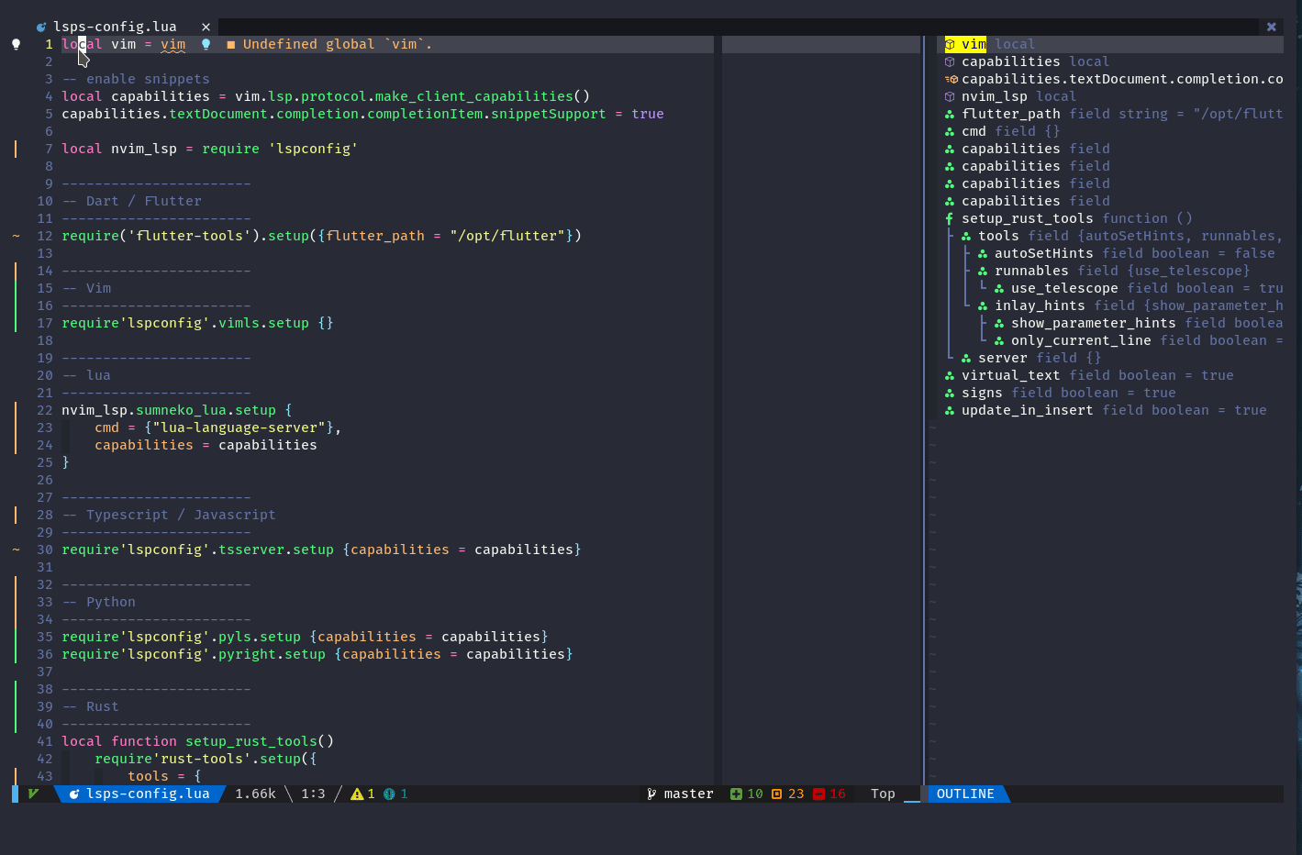Screen dimensions: 1302x855
Task: Click the 1:3 cursor position indicator
Action: point(313,794)
